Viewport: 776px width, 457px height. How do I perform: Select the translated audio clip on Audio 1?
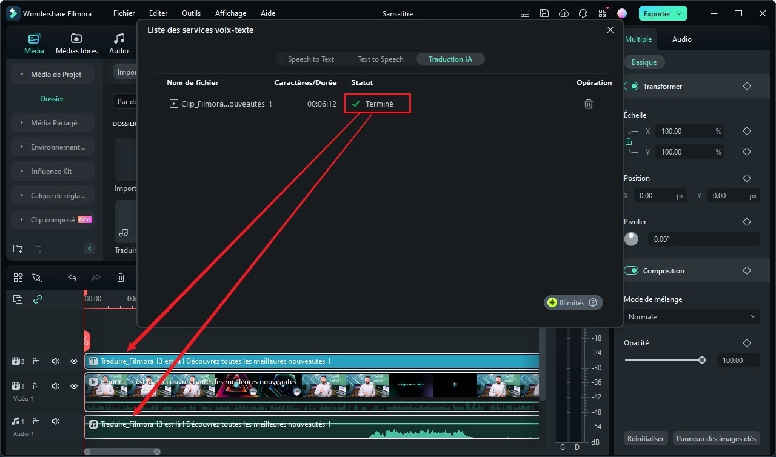coord(312,427)
